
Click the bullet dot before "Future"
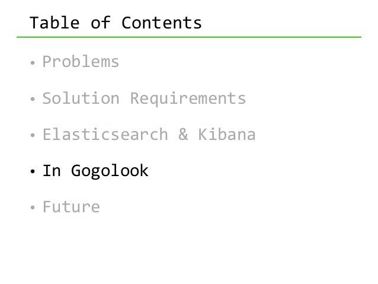pos(33,209)
